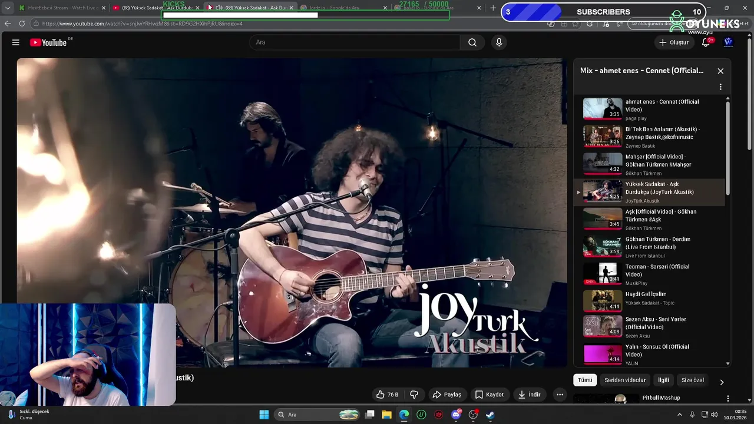754x424 pixels.
Task: Open options for Pitbull Mashup video
Action: (x=728, y=399)
